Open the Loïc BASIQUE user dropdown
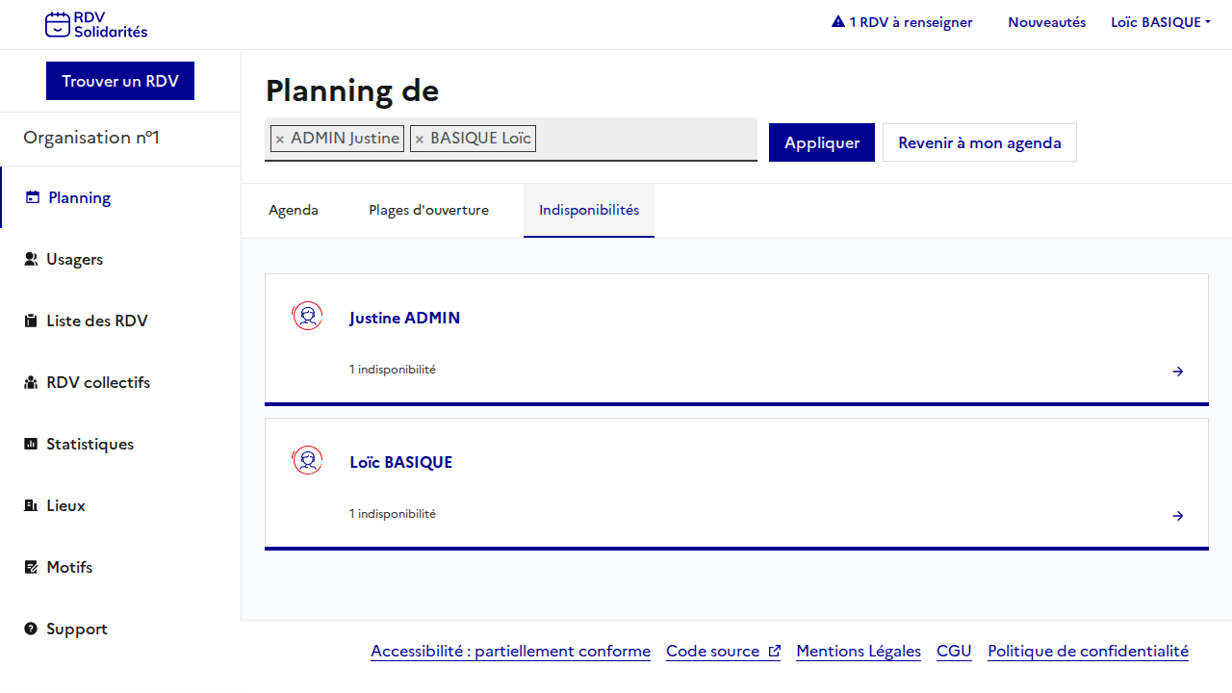Screen dimensions: 1232x693 click(1160, 22)
